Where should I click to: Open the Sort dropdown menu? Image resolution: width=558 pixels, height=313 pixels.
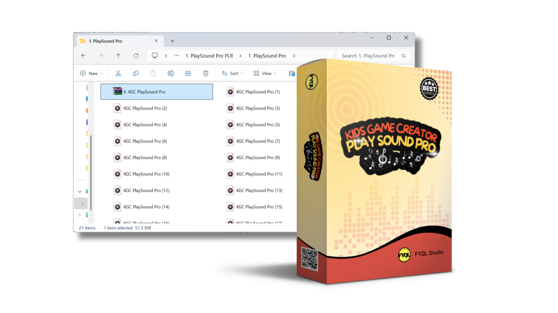tap(232, 73)
